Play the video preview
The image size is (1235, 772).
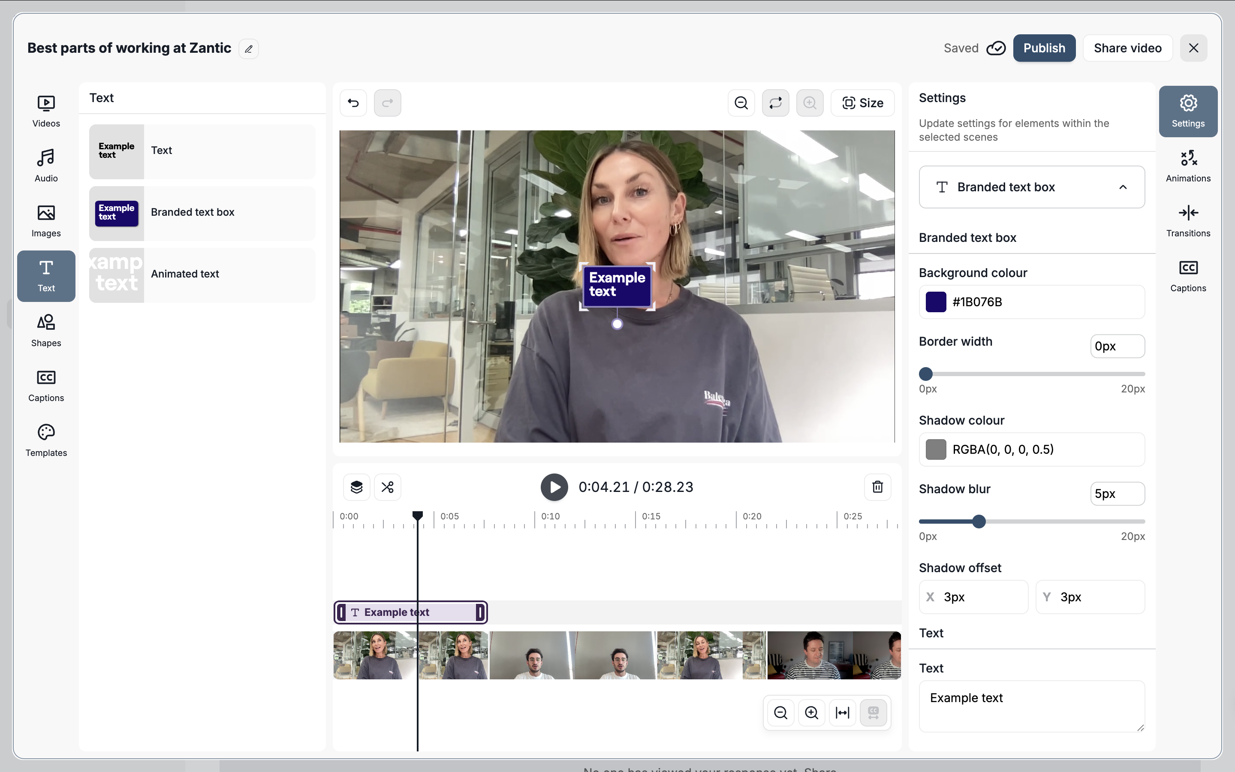pos(554,487)
